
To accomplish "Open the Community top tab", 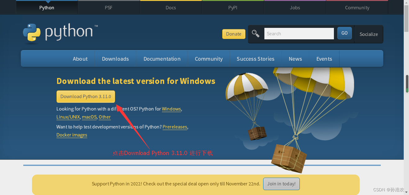I will coord(357,7).
